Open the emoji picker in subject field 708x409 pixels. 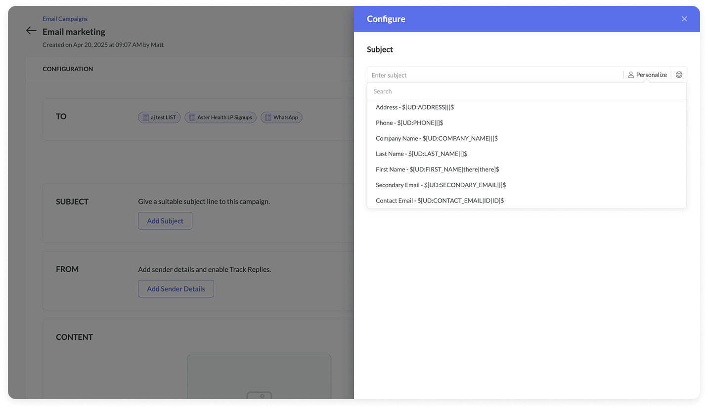[679, 75]
